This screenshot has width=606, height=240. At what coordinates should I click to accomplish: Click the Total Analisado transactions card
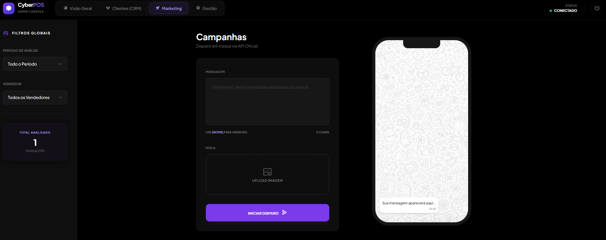(x=35, y=142)
